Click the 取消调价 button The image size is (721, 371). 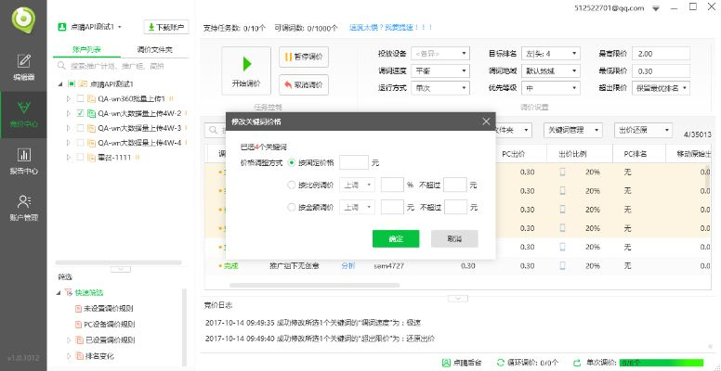pos(304,84)
